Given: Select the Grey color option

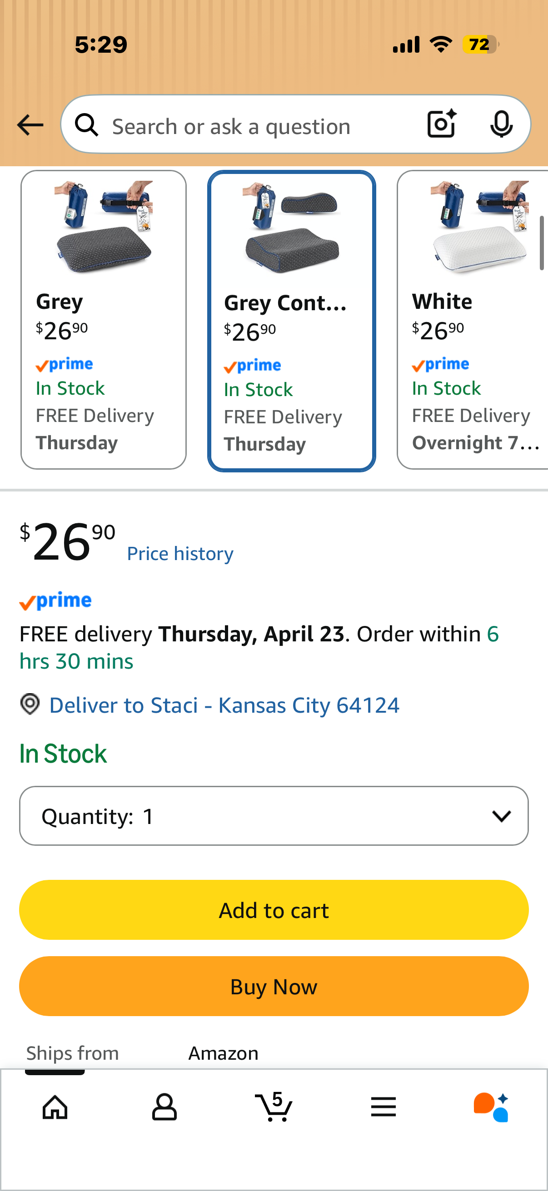Looking at the screenshot, I should pos(104,320).
